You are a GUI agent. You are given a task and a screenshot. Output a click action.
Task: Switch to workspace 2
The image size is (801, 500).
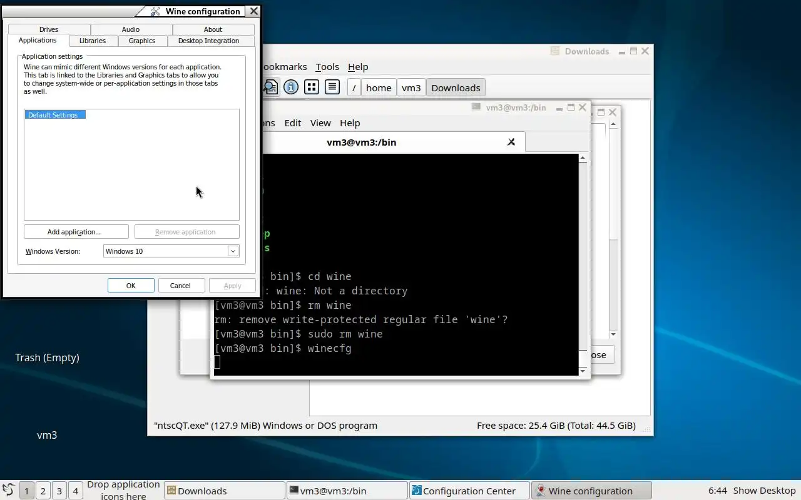(43, 491)
